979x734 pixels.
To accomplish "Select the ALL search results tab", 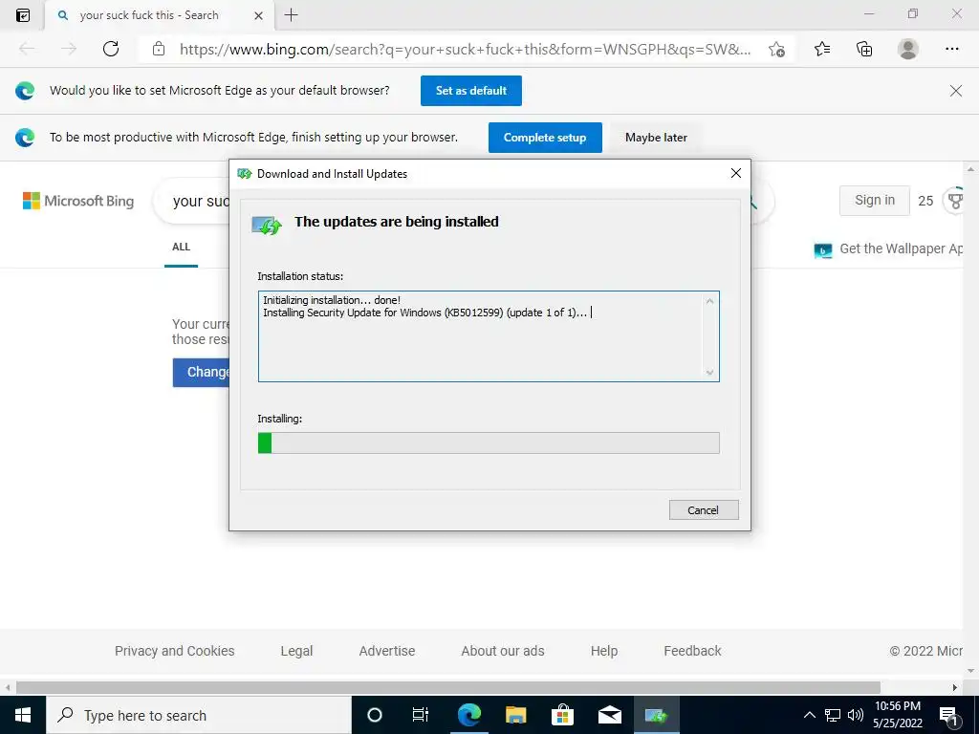I will pyautogui.click(x=181, y=248).
